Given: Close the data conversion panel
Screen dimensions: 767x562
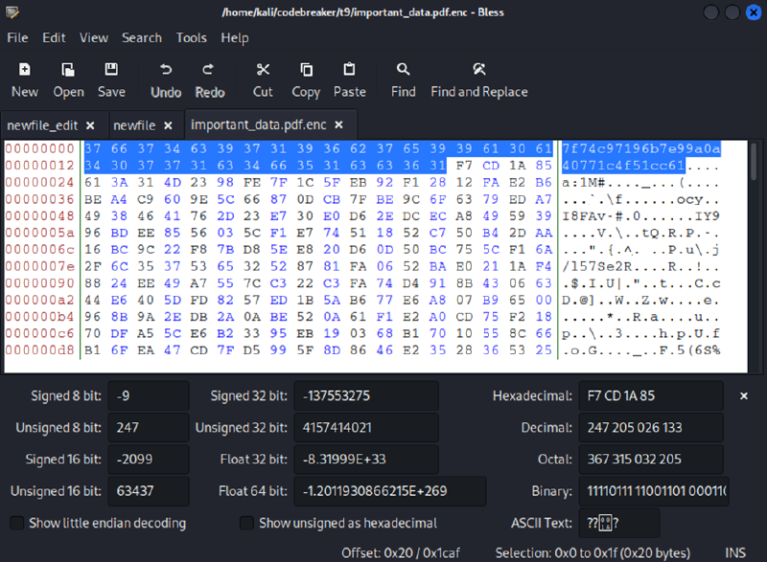Looking at the screenshot, I should point(744,395).
